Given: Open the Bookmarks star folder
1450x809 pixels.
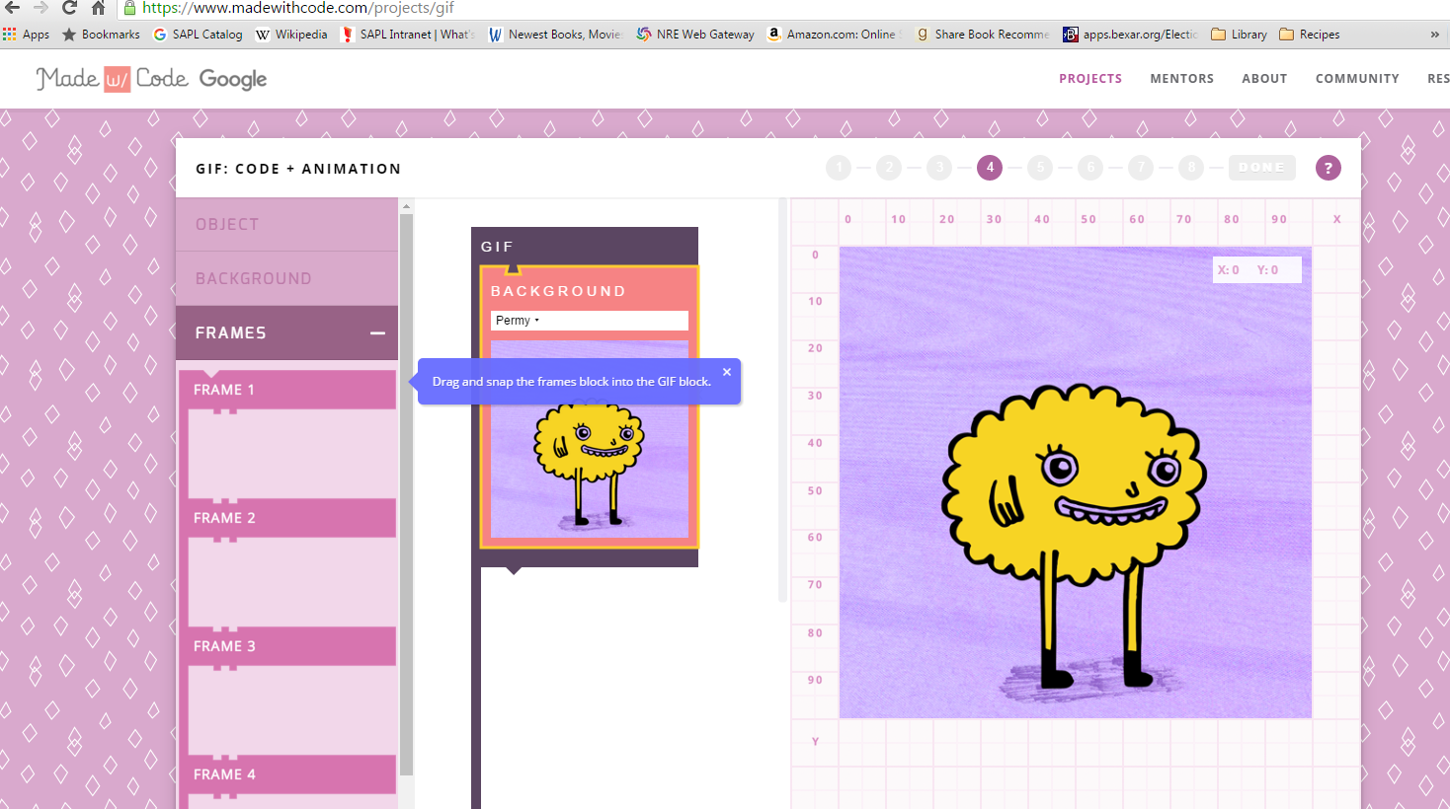Looking at the screenshot, I should [101, 35].
